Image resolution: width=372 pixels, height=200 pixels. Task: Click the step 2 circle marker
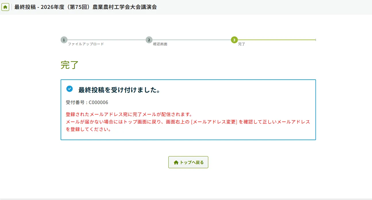point(149,40)
